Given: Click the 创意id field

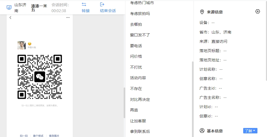Looking at the screenshot, I should [209, 116].
